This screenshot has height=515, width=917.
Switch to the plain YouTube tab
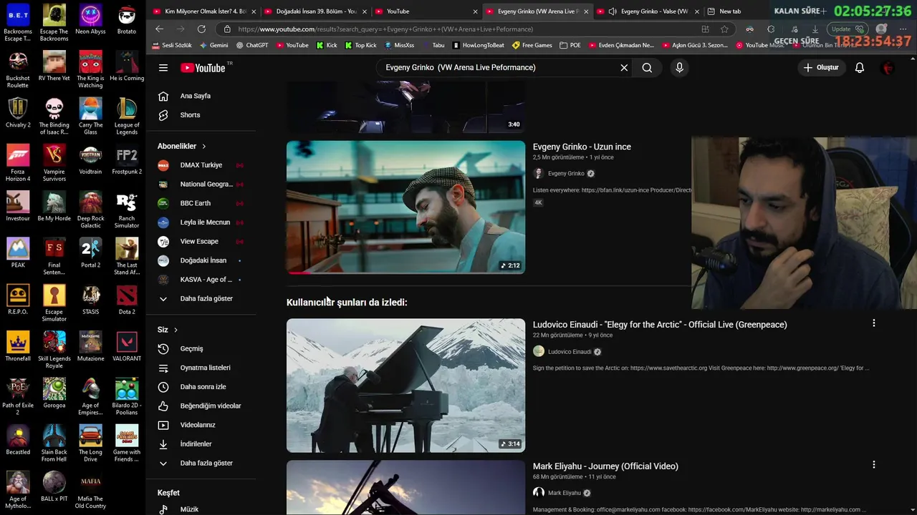(426, 11)
